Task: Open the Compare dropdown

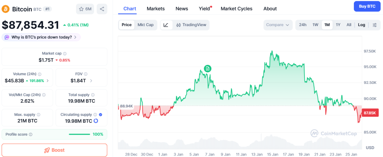Action: pos(278,25)
